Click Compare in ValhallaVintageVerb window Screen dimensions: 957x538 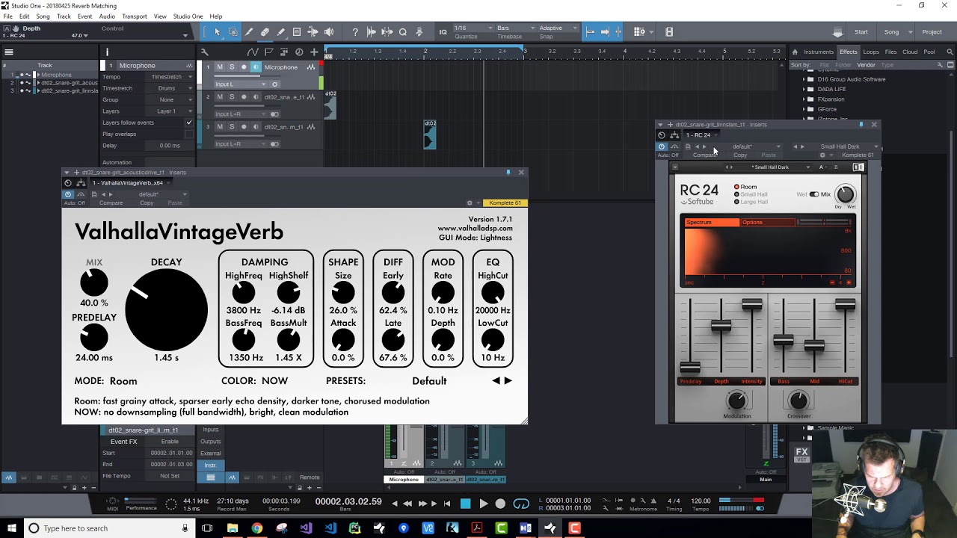(111, 203)
